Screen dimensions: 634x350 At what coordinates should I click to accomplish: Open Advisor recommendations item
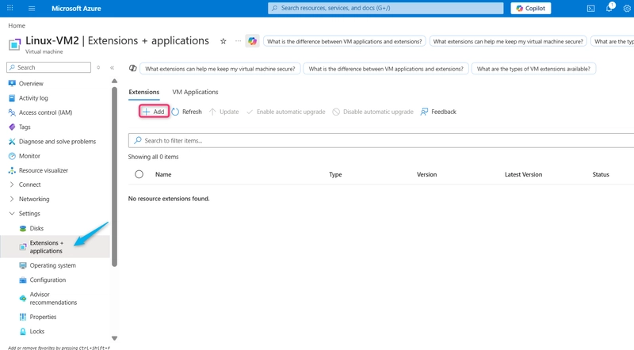click(53, 299)
